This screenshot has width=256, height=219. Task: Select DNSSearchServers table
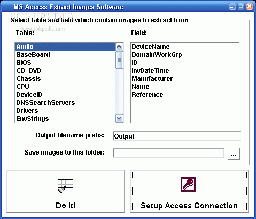pos(65,103)
